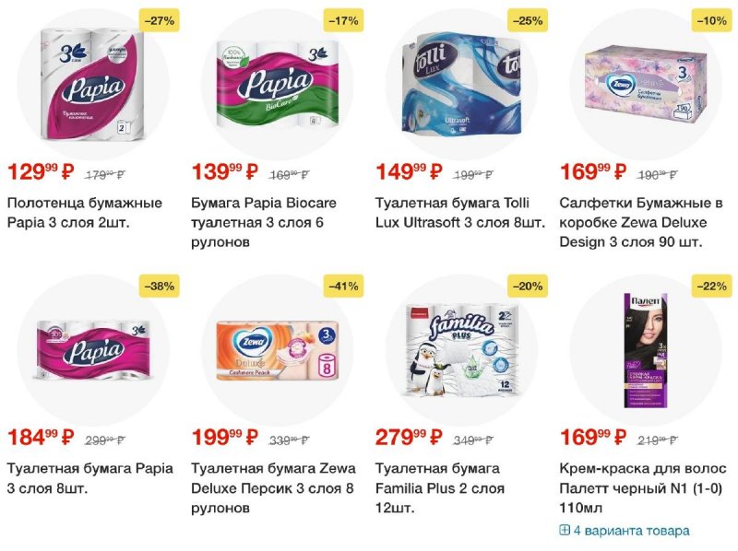Open 'Полотенца бумажные Papia 3 слоя 2шт.' link
Screen dimensions: 738x551
[x=85, y=213]
